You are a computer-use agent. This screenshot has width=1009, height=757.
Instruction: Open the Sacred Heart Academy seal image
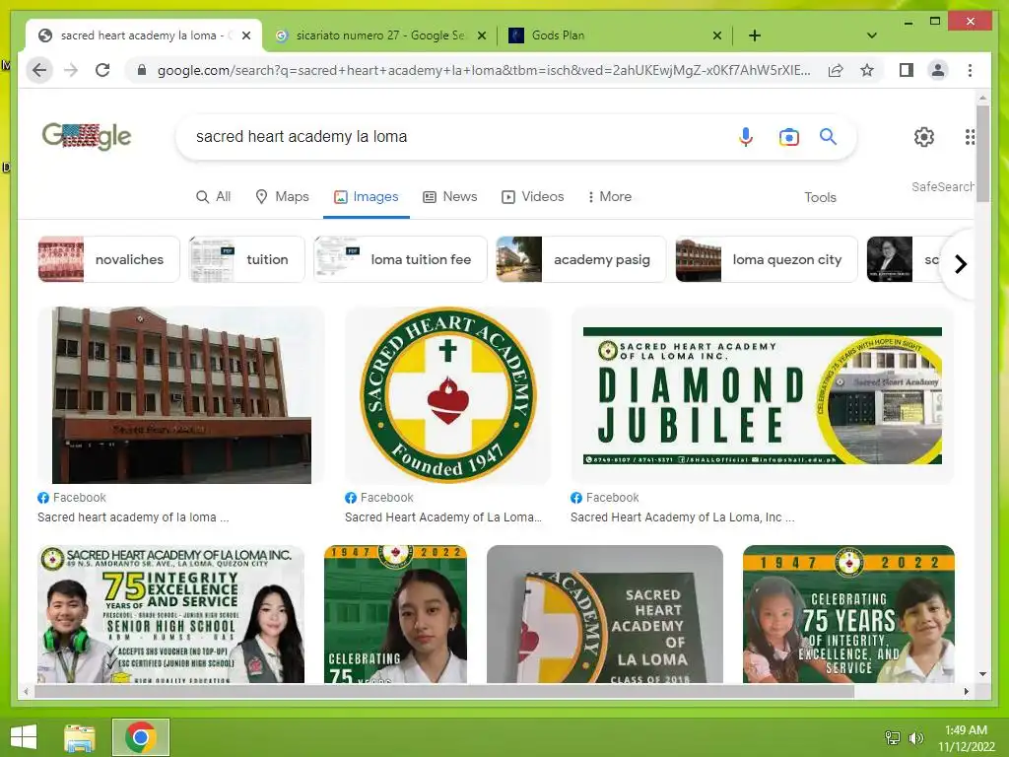448,394
